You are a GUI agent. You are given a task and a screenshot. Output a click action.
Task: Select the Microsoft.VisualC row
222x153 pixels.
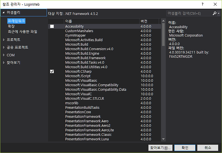(x=105, y=94)
